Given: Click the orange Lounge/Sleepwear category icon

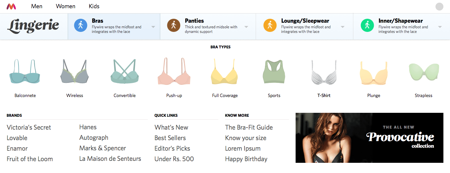Looking at the screenshot, I should pyautogui.click(x=270, y=25).
